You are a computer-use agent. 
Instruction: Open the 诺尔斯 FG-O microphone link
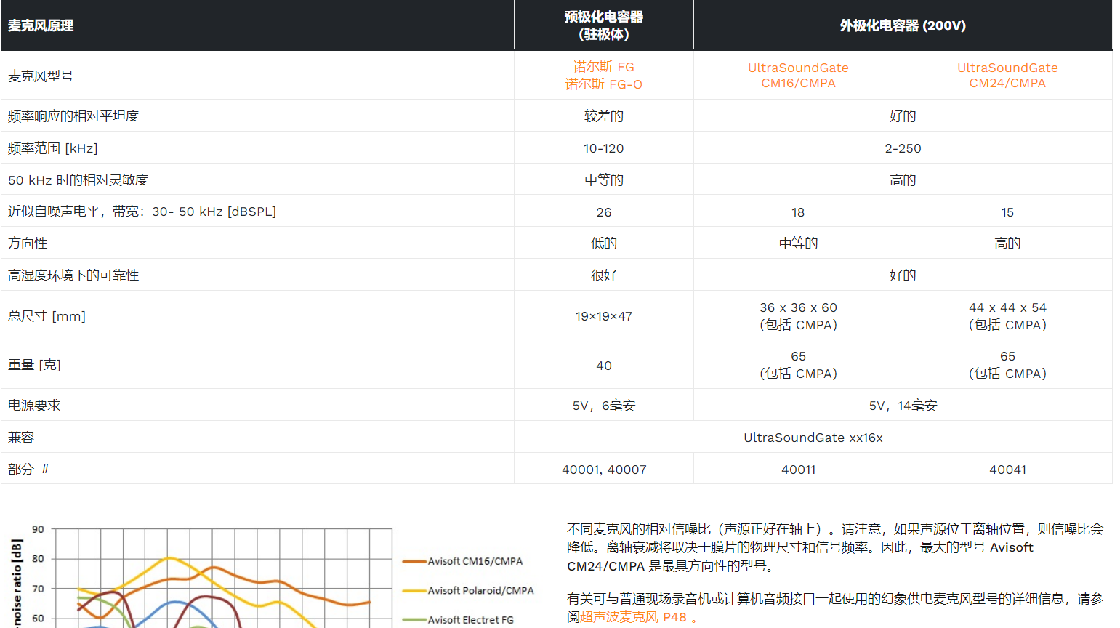(603, 84)
